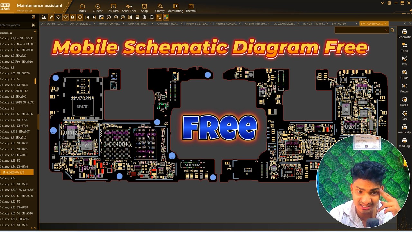Close the viv Y93 tab
Image resolution: width=412 pixels, height=232 pixels.
click(x=327, y=24)
